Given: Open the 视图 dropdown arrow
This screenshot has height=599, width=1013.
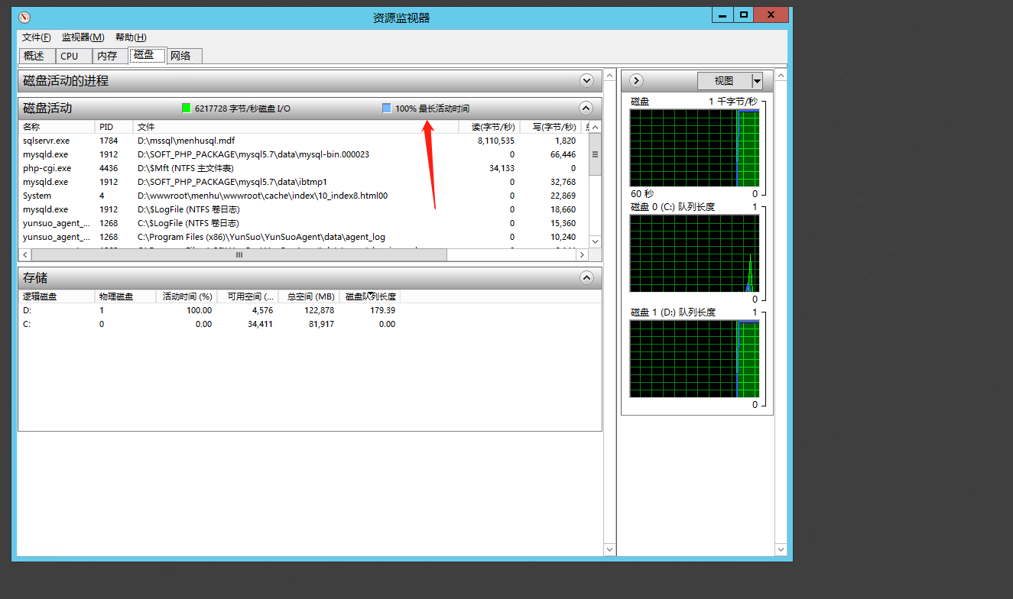Looking at the screenshot, I should tap(757, 81).
